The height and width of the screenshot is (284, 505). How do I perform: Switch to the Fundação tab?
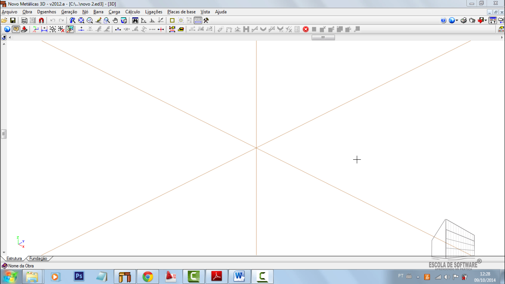pyautogui.click(x=38, y=259)
